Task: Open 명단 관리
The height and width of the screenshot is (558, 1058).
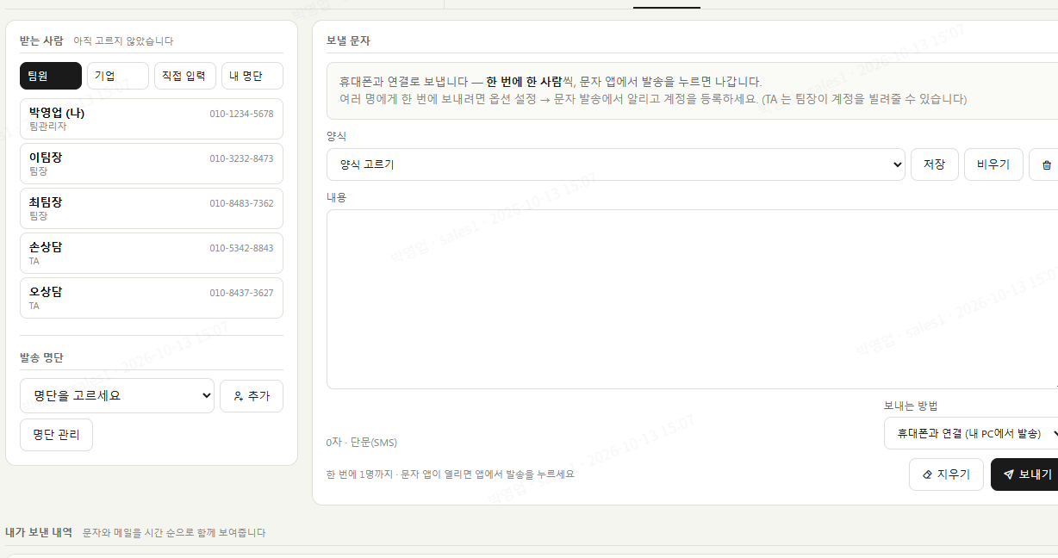Action: pos(56,435)
